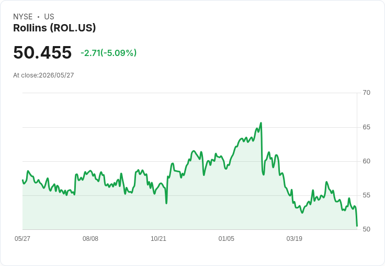Click the -2.71(-5.09%) change value
The height and width of the screenshot is (266, 385).
[x=108, y=53]
